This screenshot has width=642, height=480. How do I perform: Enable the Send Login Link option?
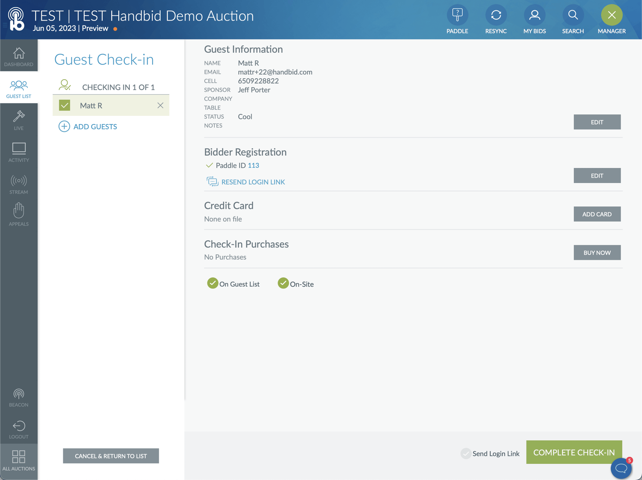[x=466, y=453]
